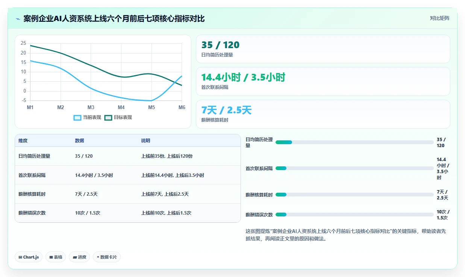Click the 进度 tag chip
Image resolution: width=465 pixels, height=277 pixels.
coord(79,257)
